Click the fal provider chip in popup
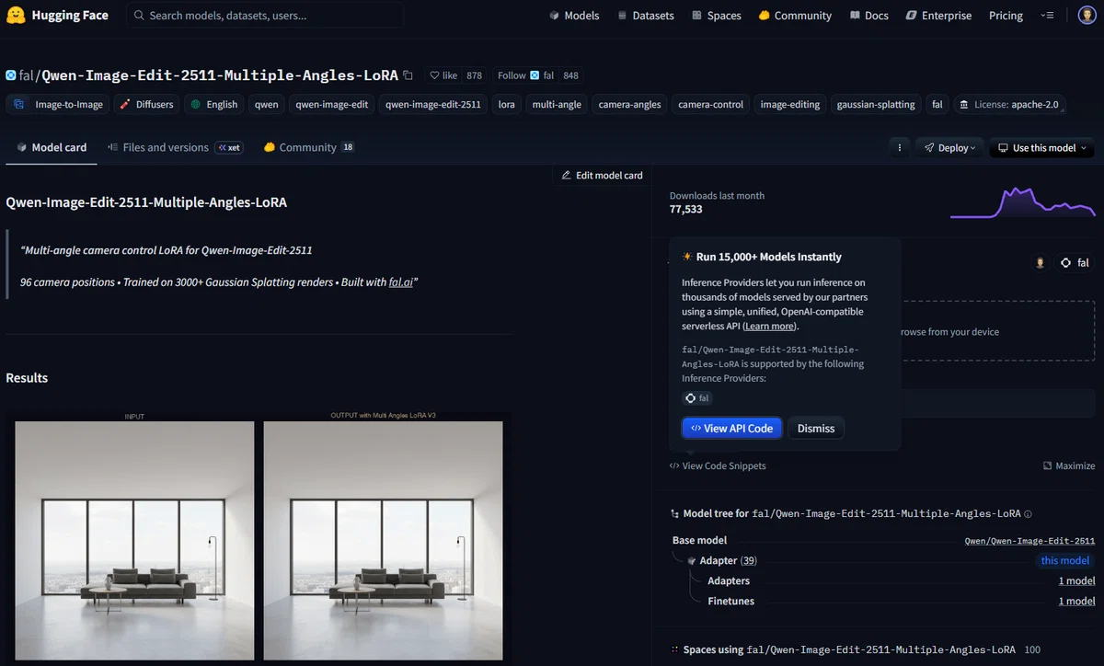Viewport: 1104px width, 666px height. point(697,398)
